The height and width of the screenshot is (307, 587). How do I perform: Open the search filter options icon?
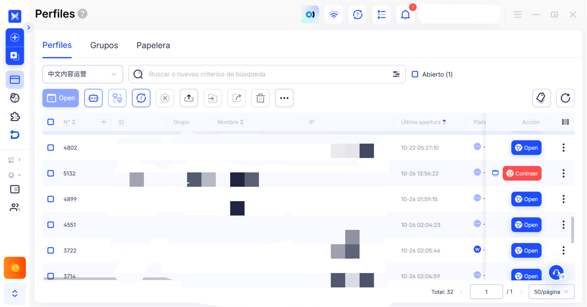click(396, 74)
